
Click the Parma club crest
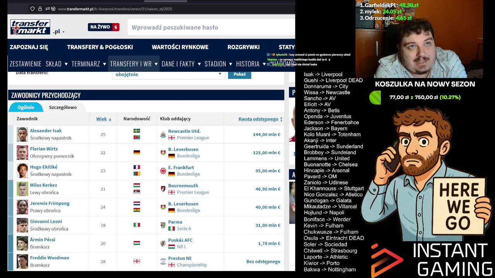(163, 225)
